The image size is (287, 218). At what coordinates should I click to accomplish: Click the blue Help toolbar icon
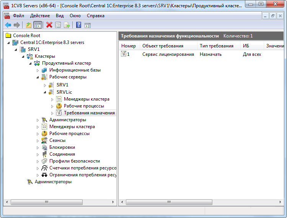click(x=78, y=25)
